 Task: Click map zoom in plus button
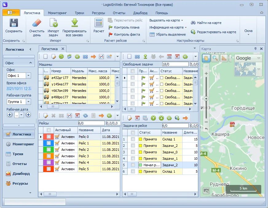click(x=206, y=73)
